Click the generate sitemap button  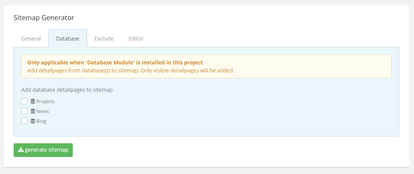tap(43, 150)
